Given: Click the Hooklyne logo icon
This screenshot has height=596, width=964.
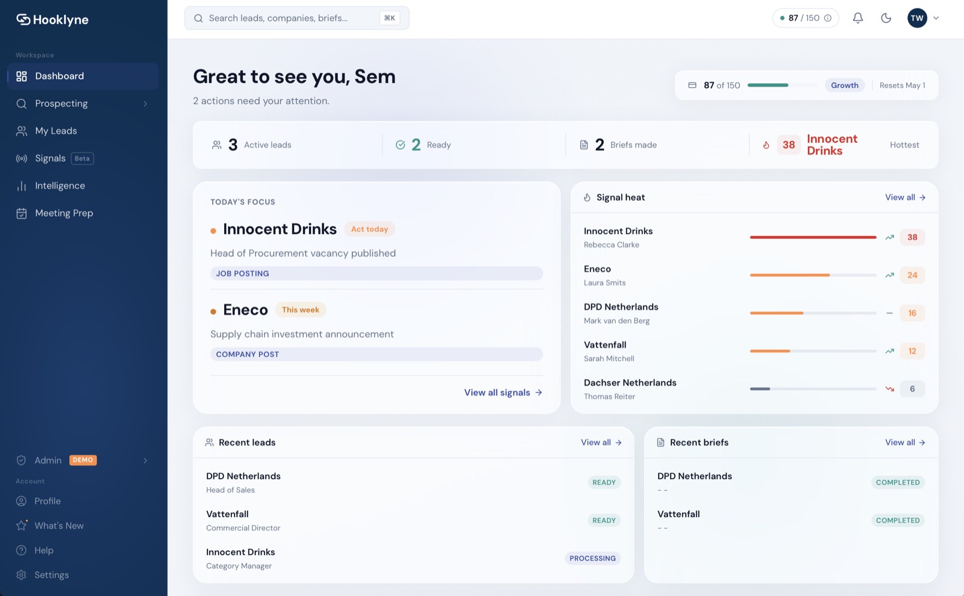Looking at the screenshot, I should coord(23,19).
